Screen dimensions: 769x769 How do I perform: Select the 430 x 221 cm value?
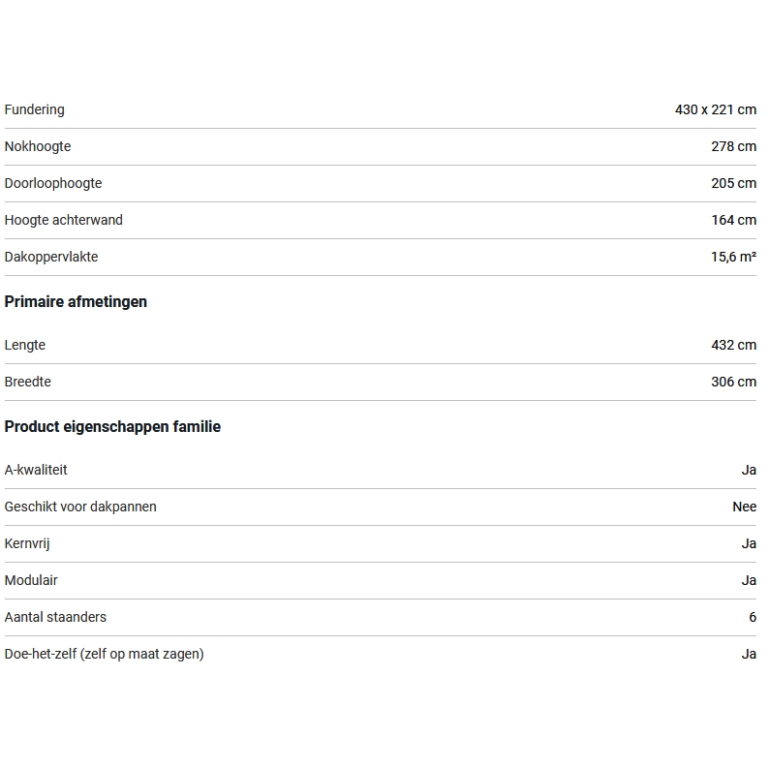715,110
